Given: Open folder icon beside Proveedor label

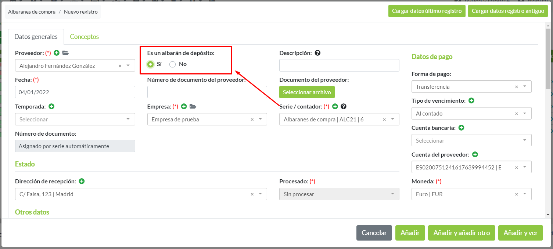Looking at the screenshot, I should [65, 53].
